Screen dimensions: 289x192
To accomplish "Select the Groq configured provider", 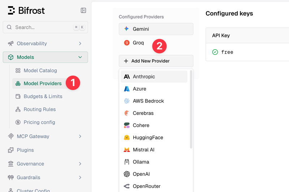I will click(x=156, y=43).
